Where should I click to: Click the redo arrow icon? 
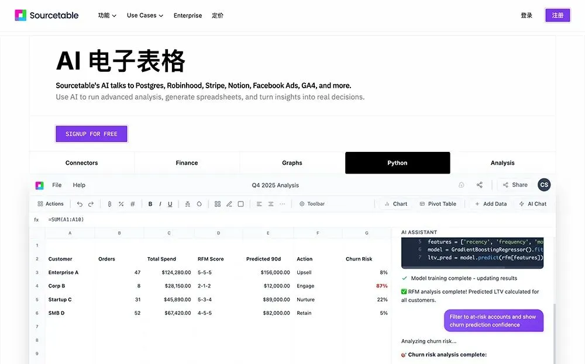point(91,204)
